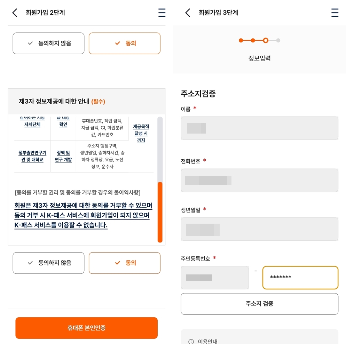Open the 정부출연연구기관 및 대학교 link
The width and height of the screenshot is (346, 344).
coord(32,157)
